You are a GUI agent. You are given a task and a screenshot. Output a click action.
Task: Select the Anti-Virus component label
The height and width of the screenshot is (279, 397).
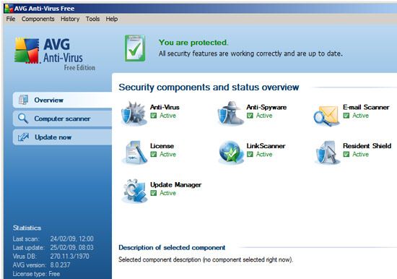[165, 107]
